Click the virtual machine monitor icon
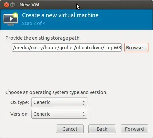The height and width of the screenshot is (138, 153). click(11, 19)
